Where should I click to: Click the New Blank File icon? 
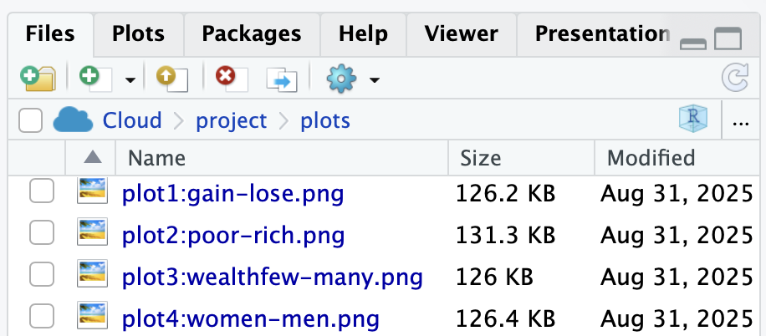click(x=96, y=78)
